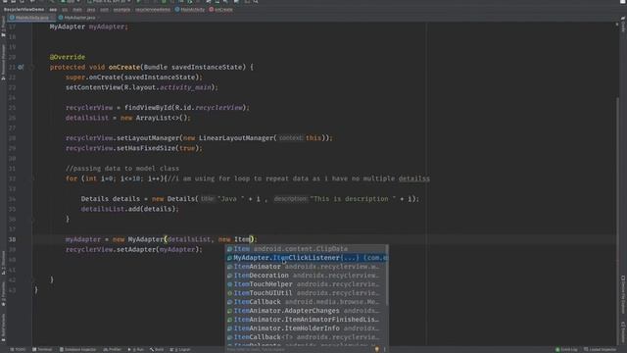Collapse the onCreate method fold marker
Screen dimensions: 627x353
[30, 68]
